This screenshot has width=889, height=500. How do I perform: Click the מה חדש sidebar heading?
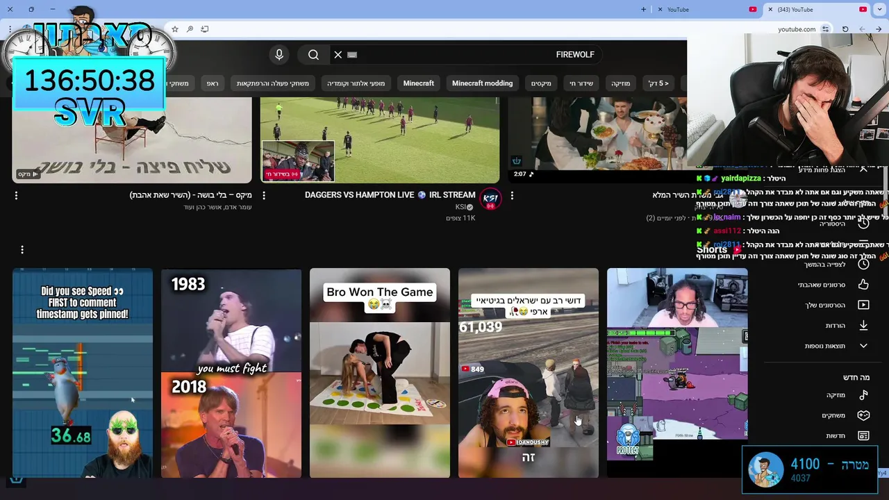[x=856, y=377]
